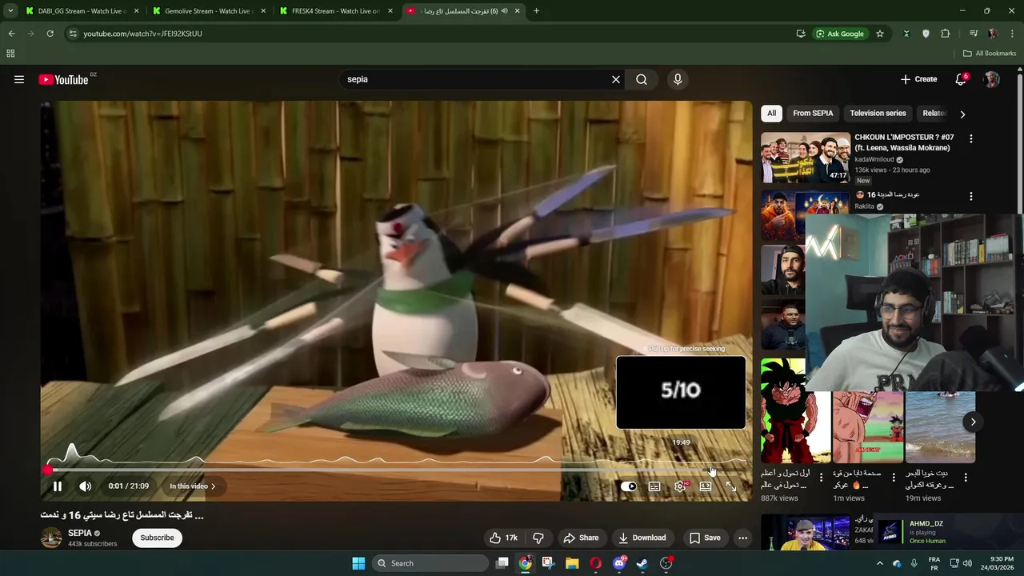The image size is (1024, 576).
Task: Reload the page
Action: 50,34
